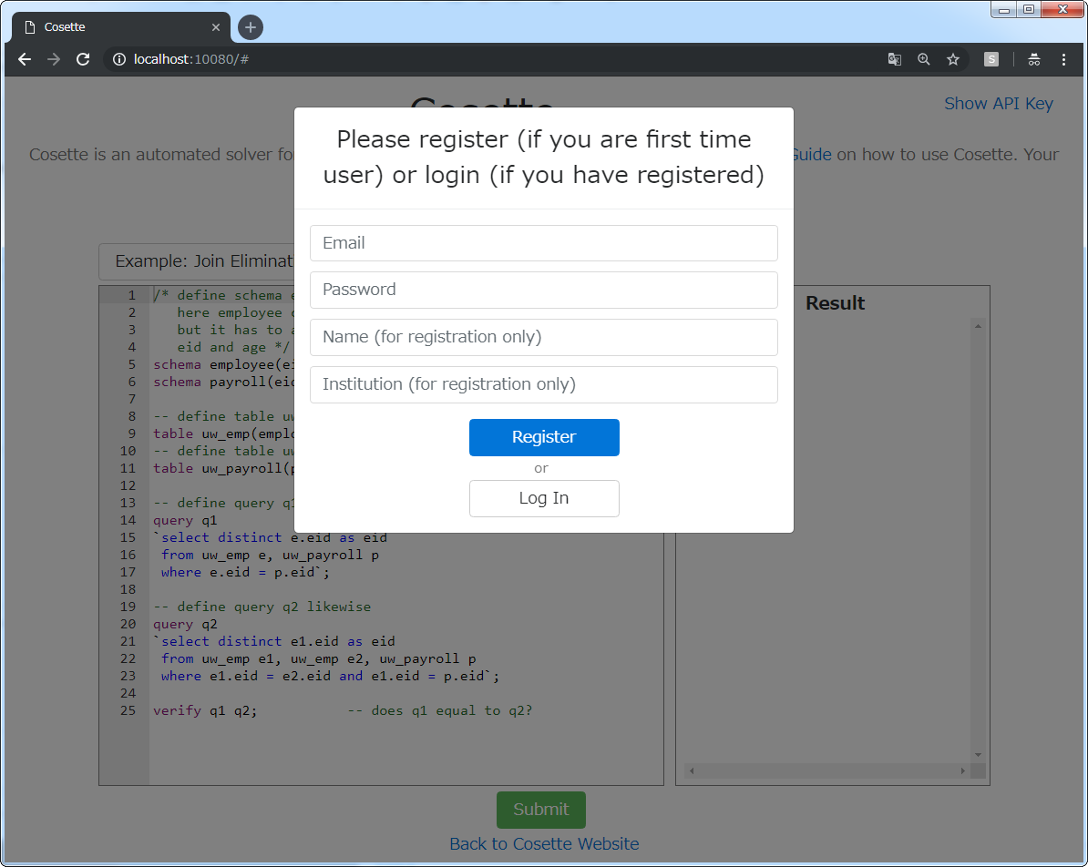Open Google Translate for this page

894,59
